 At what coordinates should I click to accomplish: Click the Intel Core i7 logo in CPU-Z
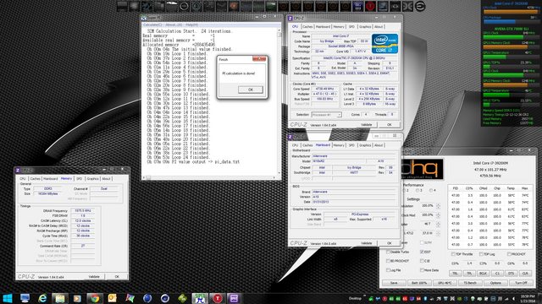(x=384, y=43)
